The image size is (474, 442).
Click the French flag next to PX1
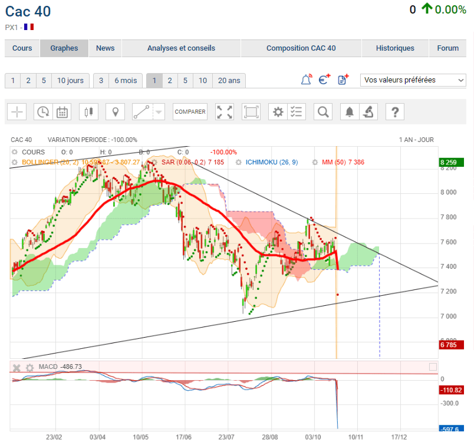coord(29,27)
